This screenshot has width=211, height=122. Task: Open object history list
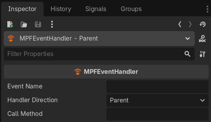click(202, 24)
